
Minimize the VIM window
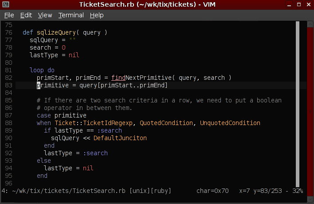click(x=289, y=4)
